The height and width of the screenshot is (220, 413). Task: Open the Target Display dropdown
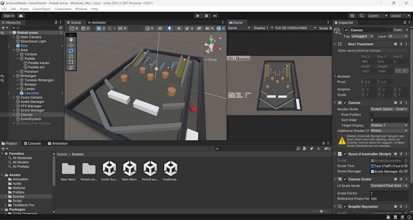(x=389, y=125)
